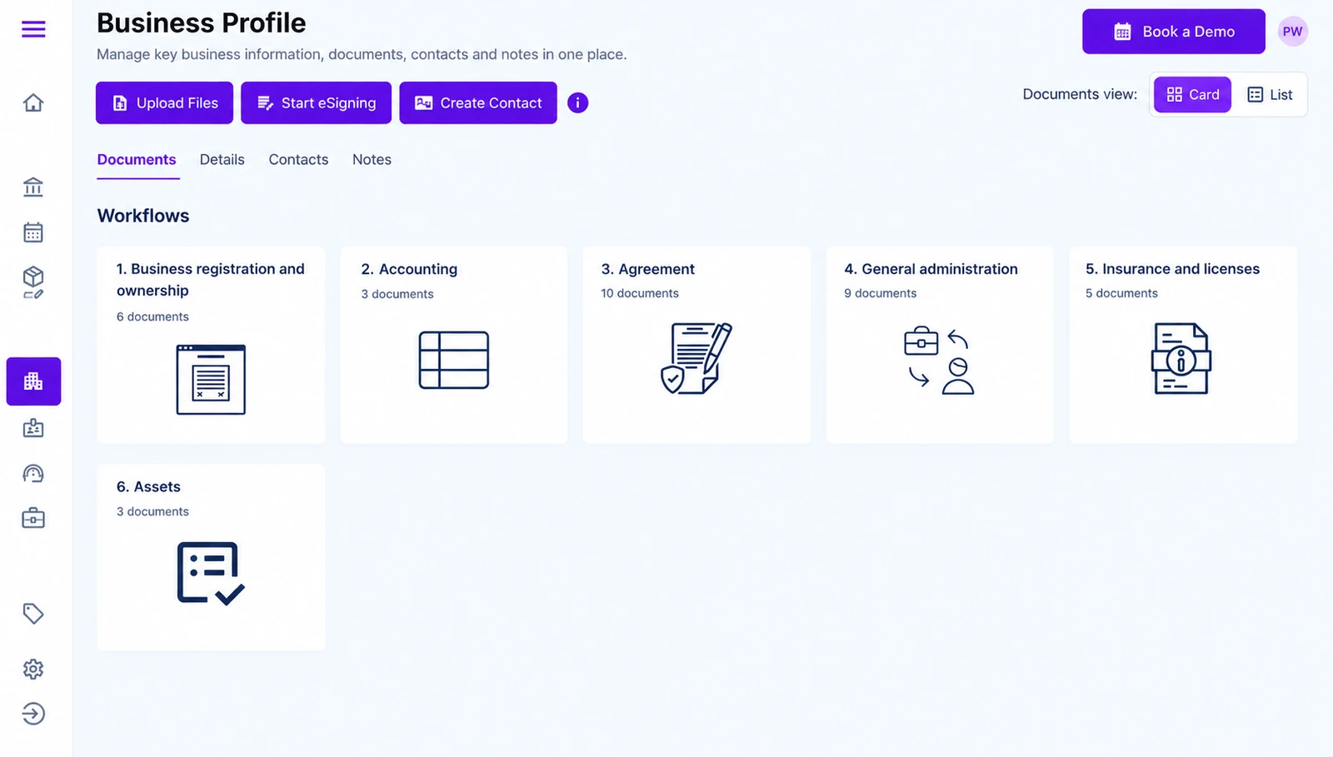1333x757 pixels.
Task: Click the Create Contact button
Action: coord(478,102)
